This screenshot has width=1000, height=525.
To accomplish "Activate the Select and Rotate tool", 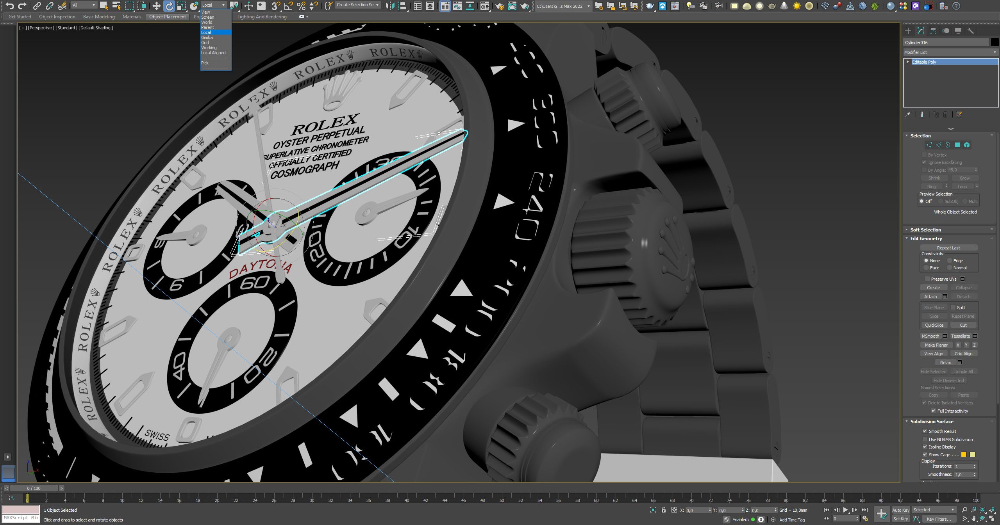I will coord(169,6).
